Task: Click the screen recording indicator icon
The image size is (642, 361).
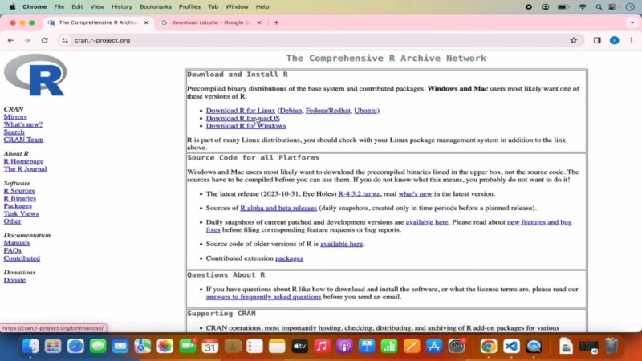Action: pyautogui.click(x=529, y=6)
